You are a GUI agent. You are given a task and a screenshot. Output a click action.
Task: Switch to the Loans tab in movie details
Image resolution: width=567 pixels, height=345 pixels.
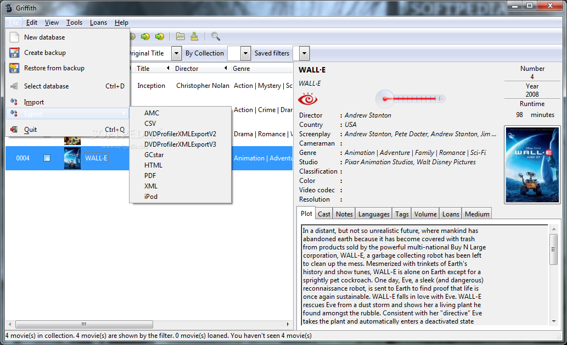[x=451, y=214]
